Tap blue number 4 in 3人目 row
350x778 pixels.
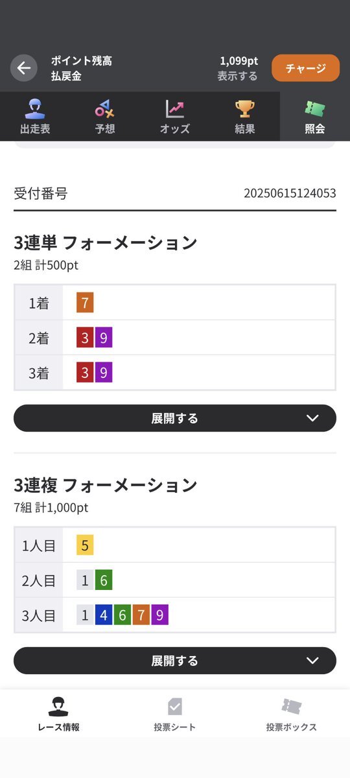[x=104, y=615]
